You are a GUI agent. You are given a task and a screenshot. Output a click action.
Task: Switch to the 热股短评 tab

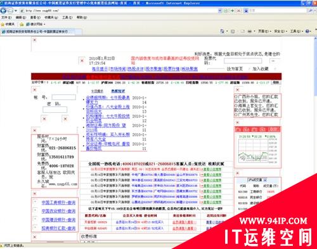118,91
